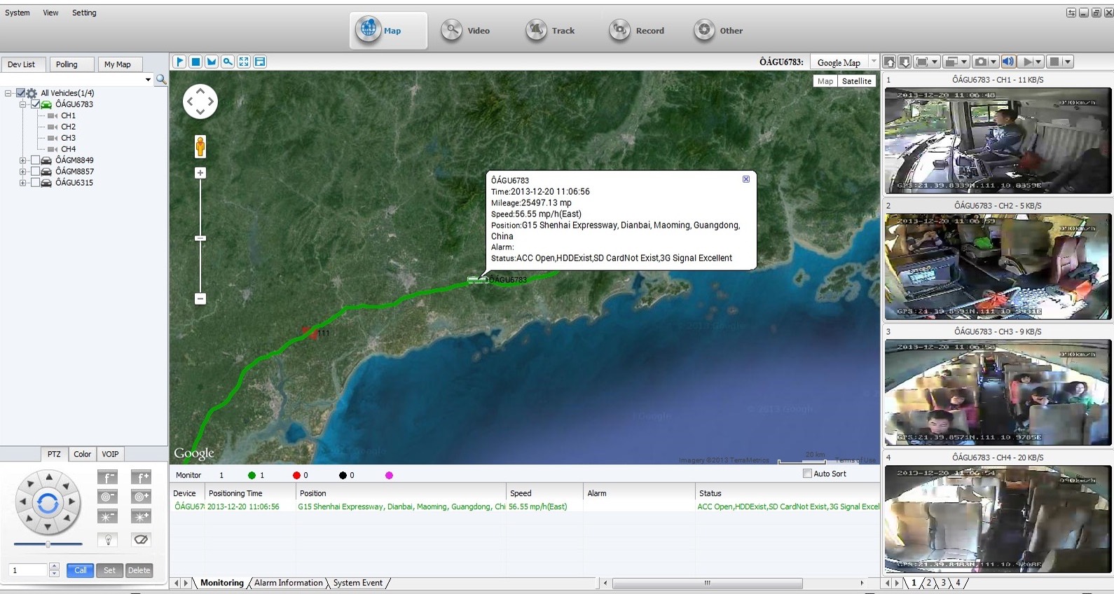Select the CH3 video feed thumbnail
The width and height of the screenshot is (1114, 594).
tap(998, 392)
